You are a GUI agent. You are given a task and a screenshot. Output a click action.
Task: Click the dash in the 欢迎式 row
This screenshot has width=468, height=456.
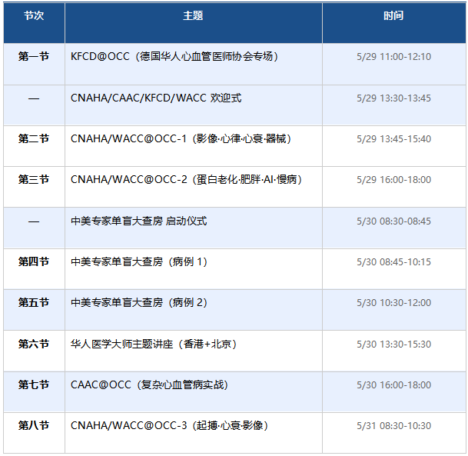[34, 98]
